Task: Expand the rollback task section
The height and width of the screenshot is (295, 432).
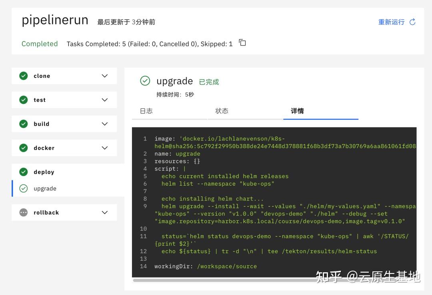Action: pyautogui.click(x=104, y=212)
